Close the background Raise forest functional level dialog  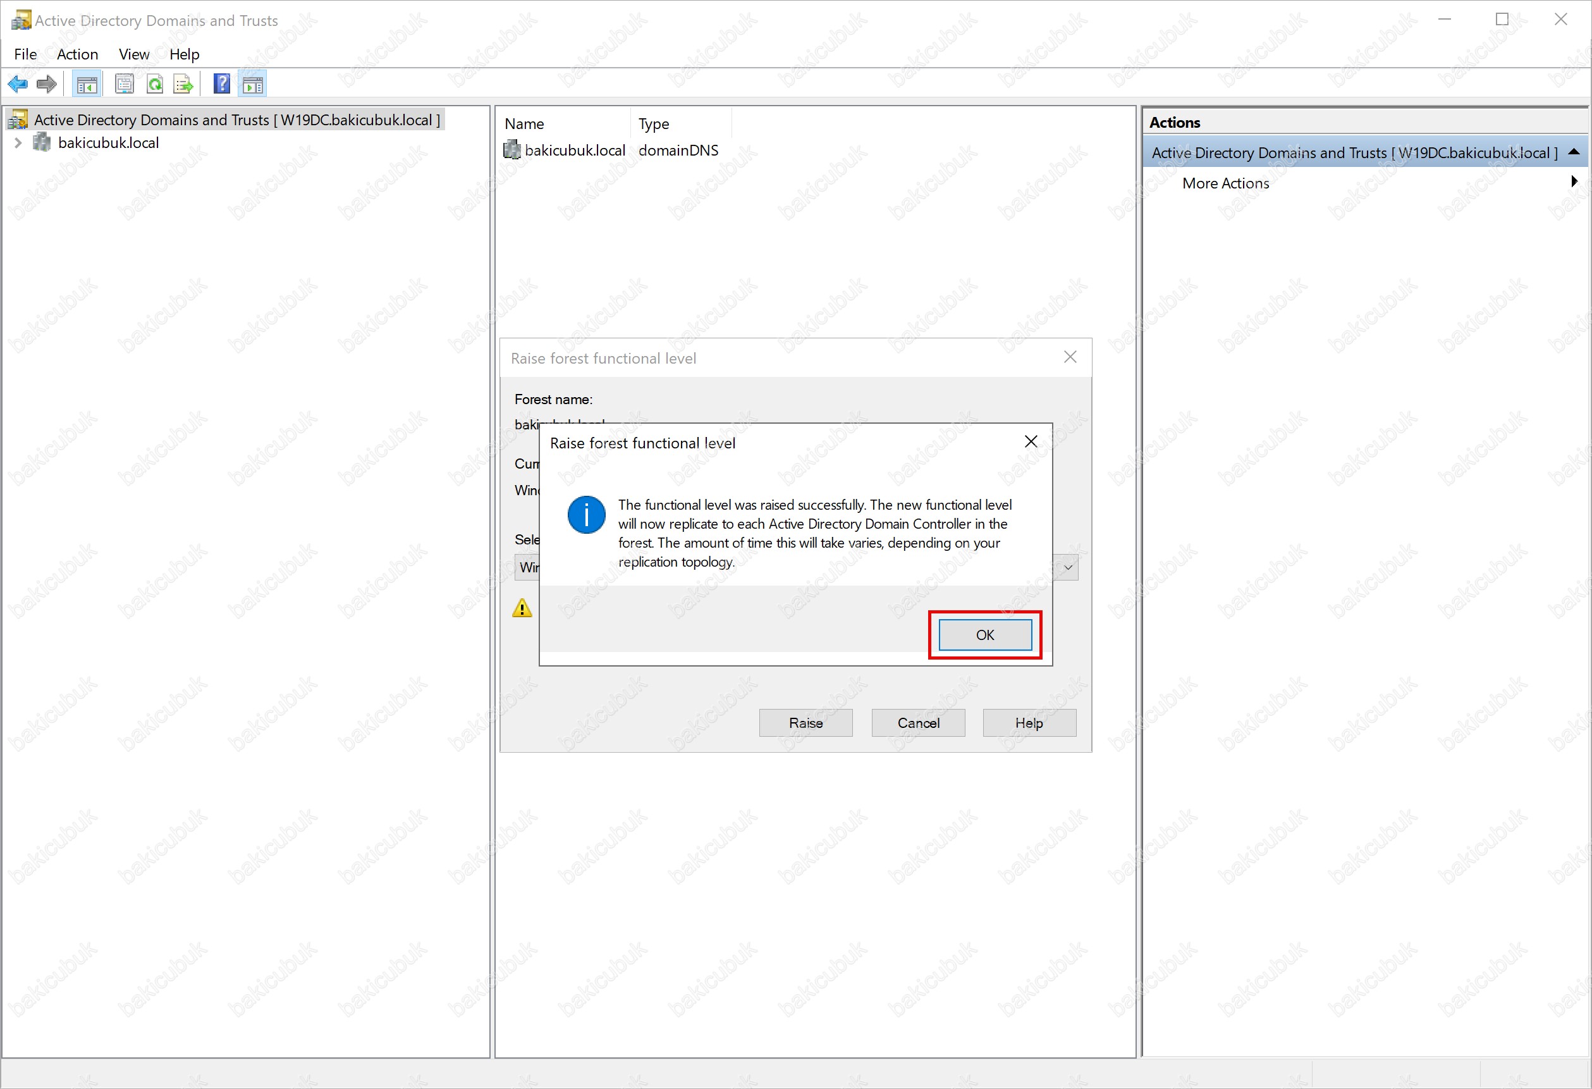click(1070, 357)
